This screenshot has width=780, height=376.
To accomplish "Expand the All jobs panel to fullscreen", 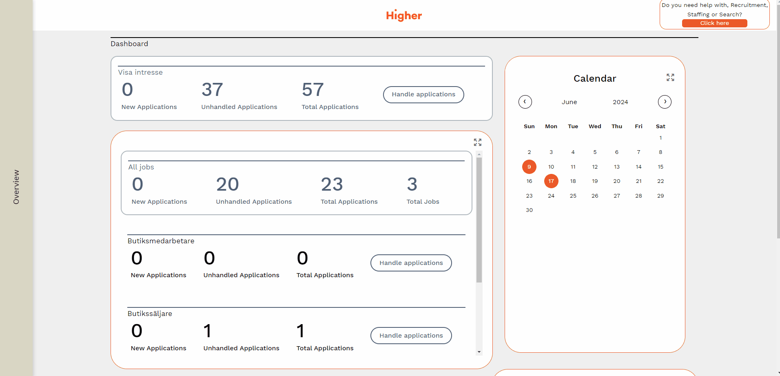I will click(x=478, y=142).
